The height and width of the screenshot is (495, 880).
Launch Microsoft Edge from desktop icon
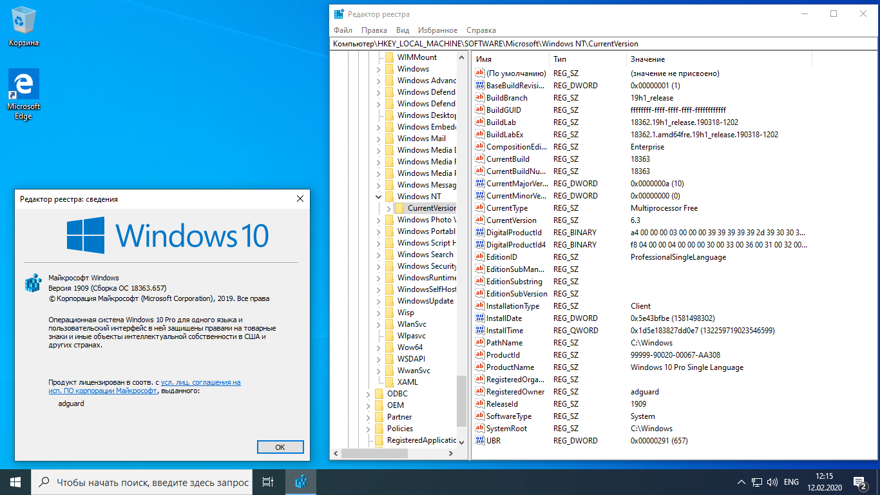coord(23,94)
